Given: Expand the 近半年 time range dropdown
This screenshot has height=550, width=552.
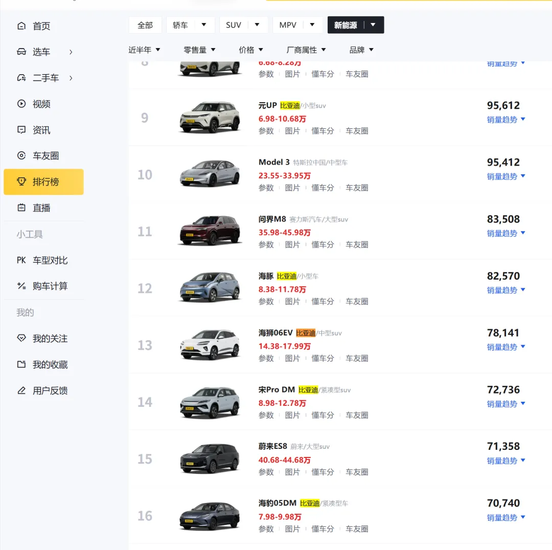Looking at the screenshot, I should tap(144, 50).
